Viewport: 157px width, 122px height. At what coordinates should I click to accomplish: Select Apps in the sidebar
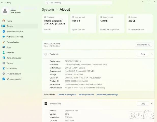[20, 47]
